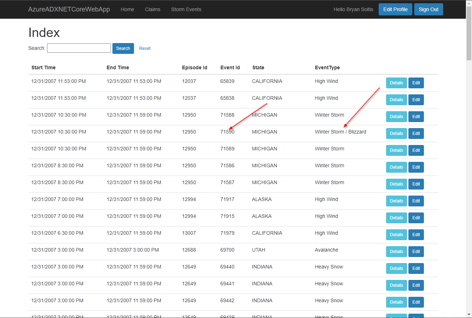Screen dimensions: 472x318
Task: Click the blue Search button
Action: click(x=123, y=48)
